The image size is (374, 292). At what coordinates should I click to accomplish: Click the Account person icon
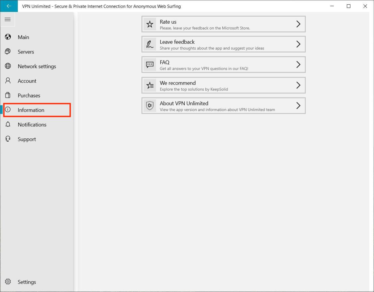pyautogui.click(x=8, y=81)
